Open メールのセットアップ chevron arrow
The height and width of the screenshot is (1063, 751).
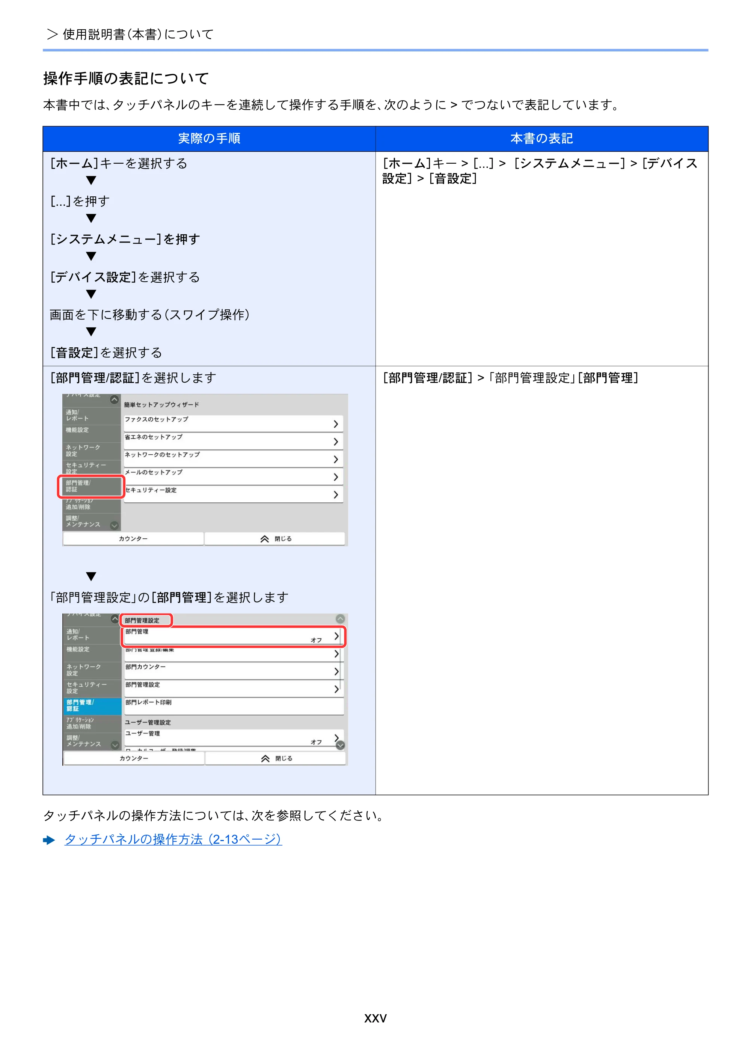[x=336, y=477]
